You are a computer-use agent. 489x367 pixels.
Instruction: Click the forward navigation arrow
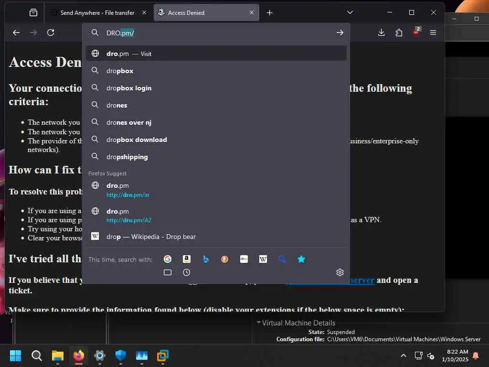[x=33, y=32]
